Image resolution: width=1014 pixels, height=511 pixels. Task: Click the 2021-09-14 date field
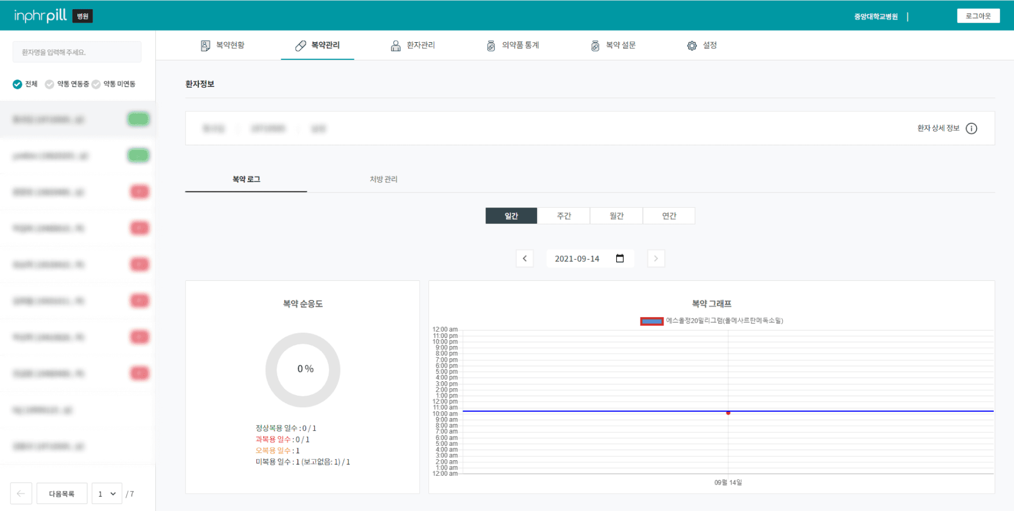(590, 258)
